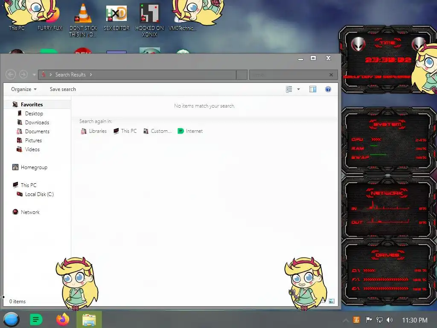Click the SWAP usage bar in gadget

click(x=378, y=155)
